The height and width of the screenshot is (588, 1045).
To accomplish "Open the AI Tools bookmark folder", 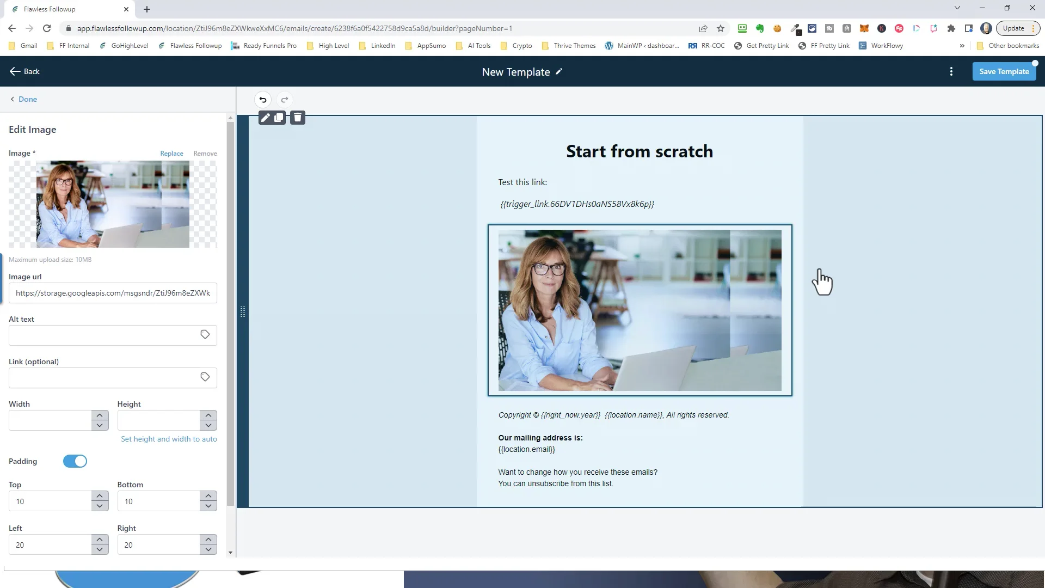I will click(474, 46).
